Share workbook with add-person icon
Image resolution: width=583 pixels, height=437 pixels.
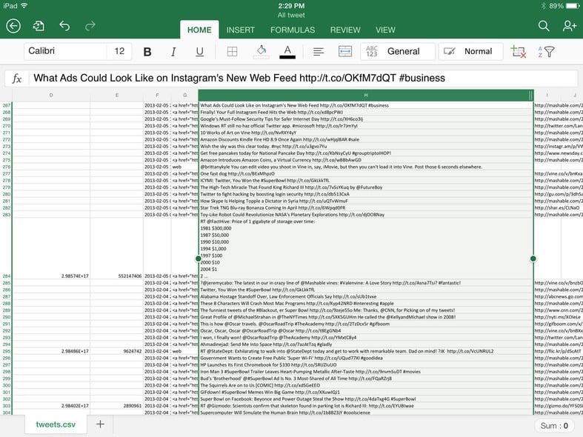pyautogui.click(x=569, y=26)
